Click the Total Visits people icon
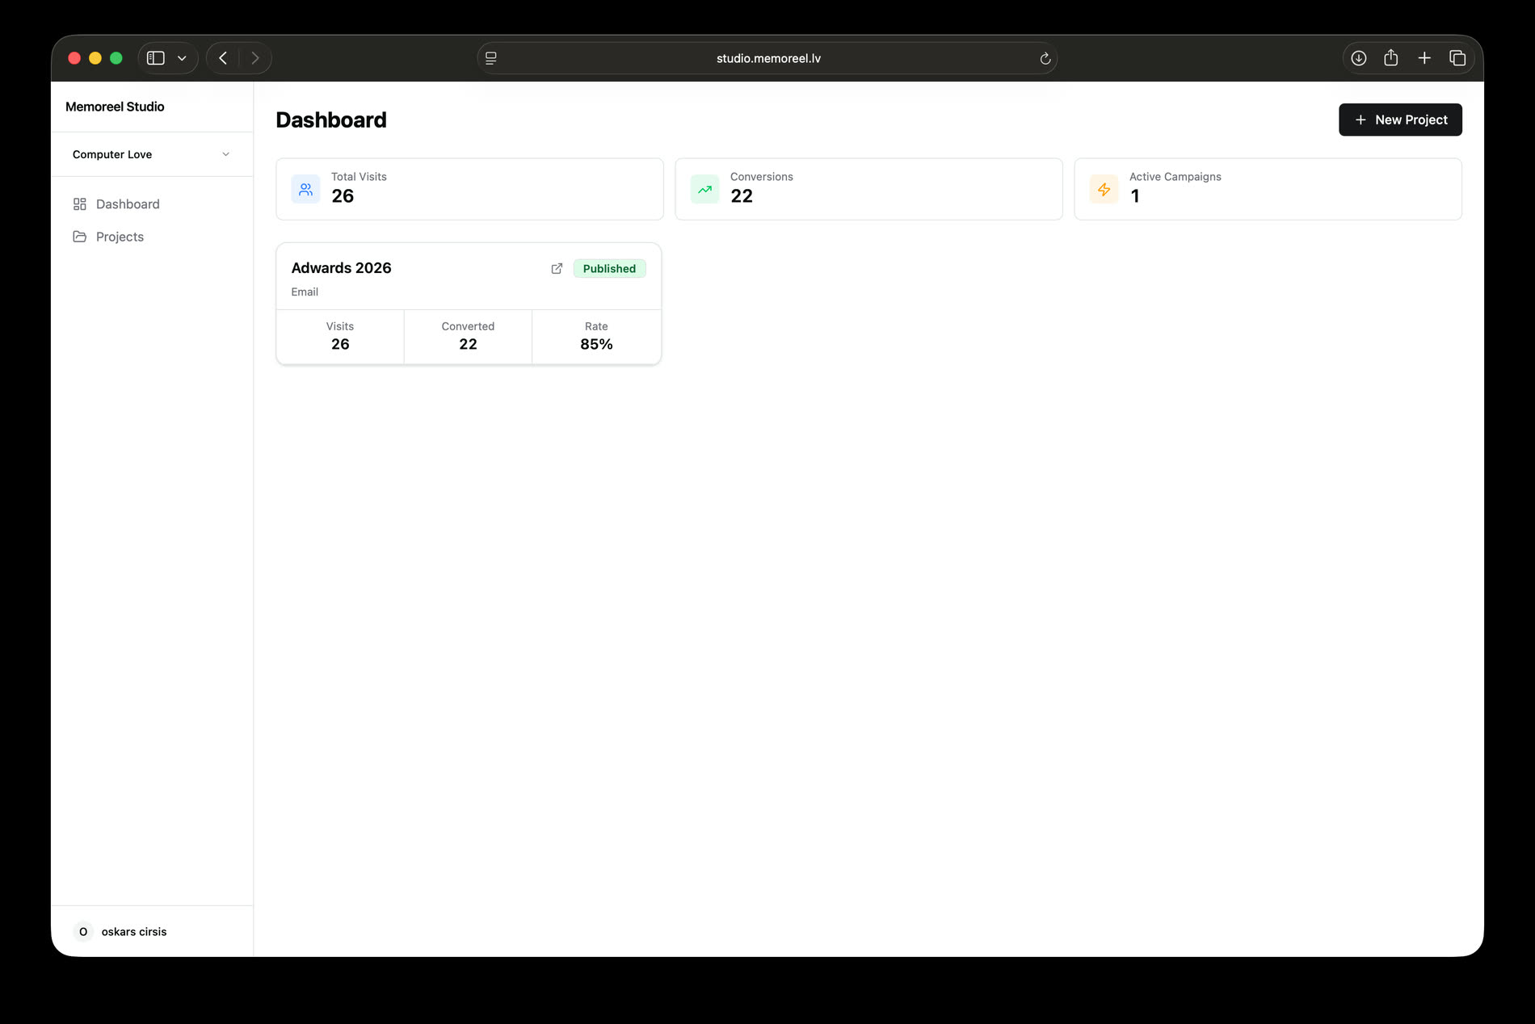The width and height of the screenshot is (1535, 1024). tap(305, 190)
